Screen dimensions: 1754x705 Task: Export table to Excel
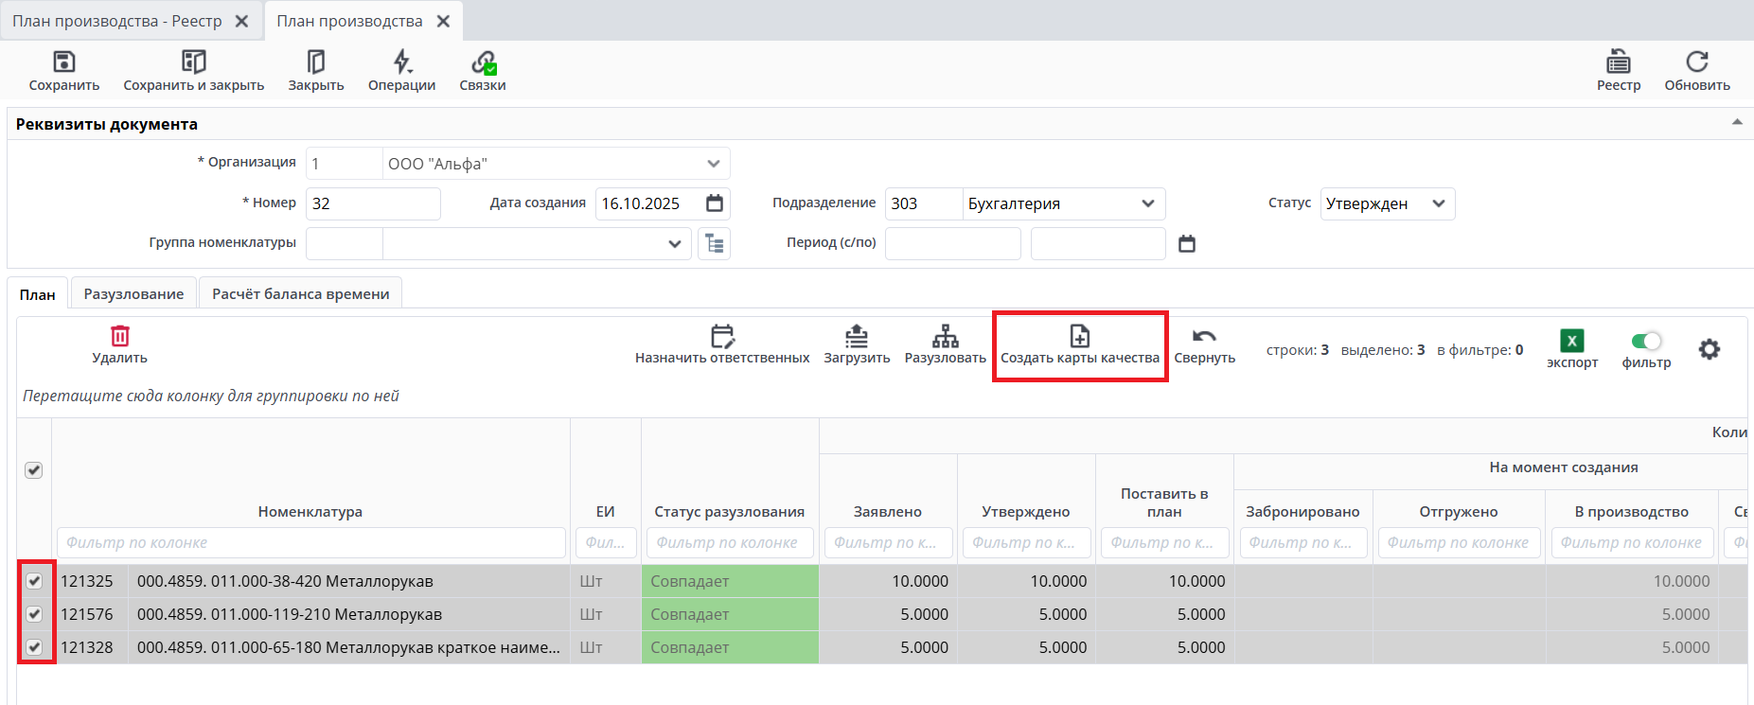(1571, 341)
